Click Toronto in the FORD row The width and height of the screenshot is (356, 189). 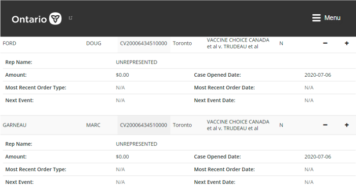(182, 43)
